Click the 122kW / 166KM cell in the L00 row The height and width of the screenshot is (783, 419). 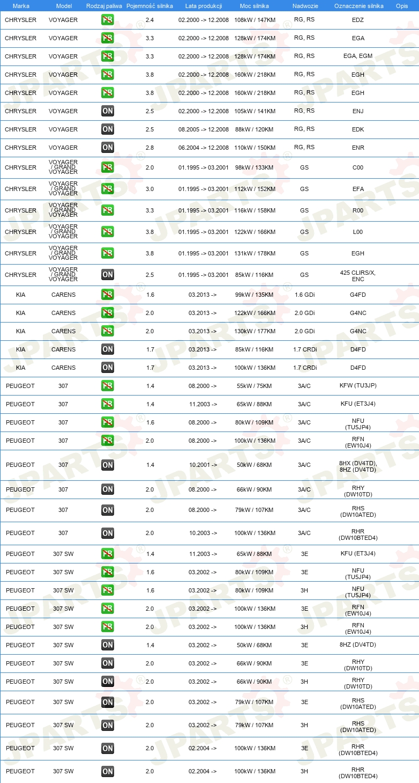(x=255, y=232)
